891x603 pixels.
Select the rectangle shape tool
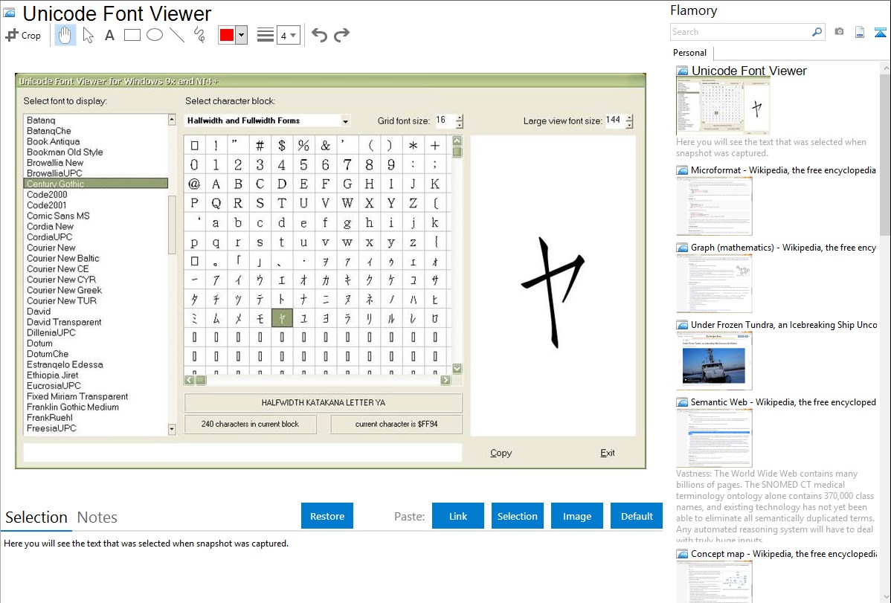[x=132, y=35]
